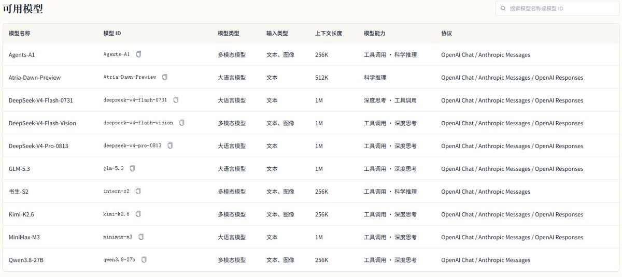622x277 pixels.
Task: Click the glm-5.3 ID text
Action: click(114, 168)
